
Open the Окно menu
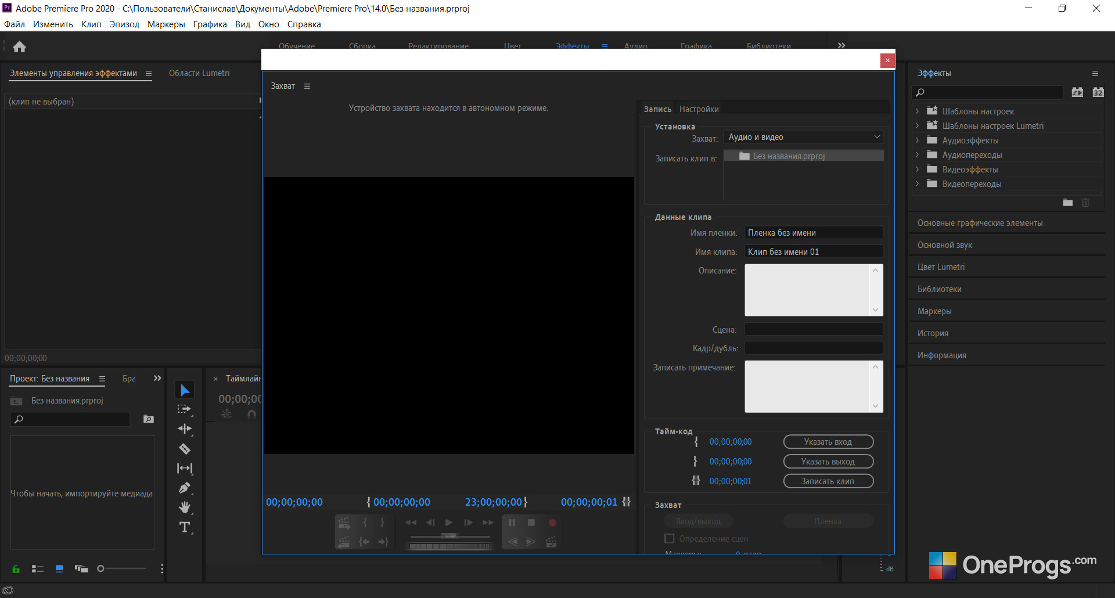(269, 24)
